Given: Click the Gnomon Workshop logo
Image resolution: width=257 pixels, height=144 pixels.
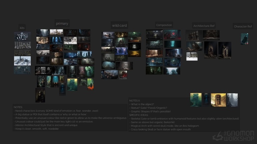Looking at the screenshot, I should [x=235, y=136].
